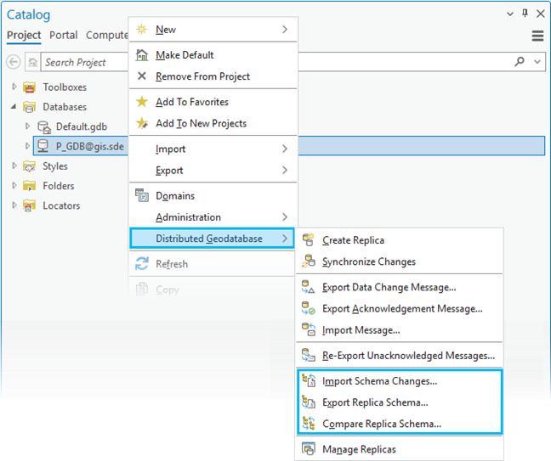Viewport: 551px width, 461px height.
Task: Select Import Schema Changes option
Action: [x=379, y=381]
